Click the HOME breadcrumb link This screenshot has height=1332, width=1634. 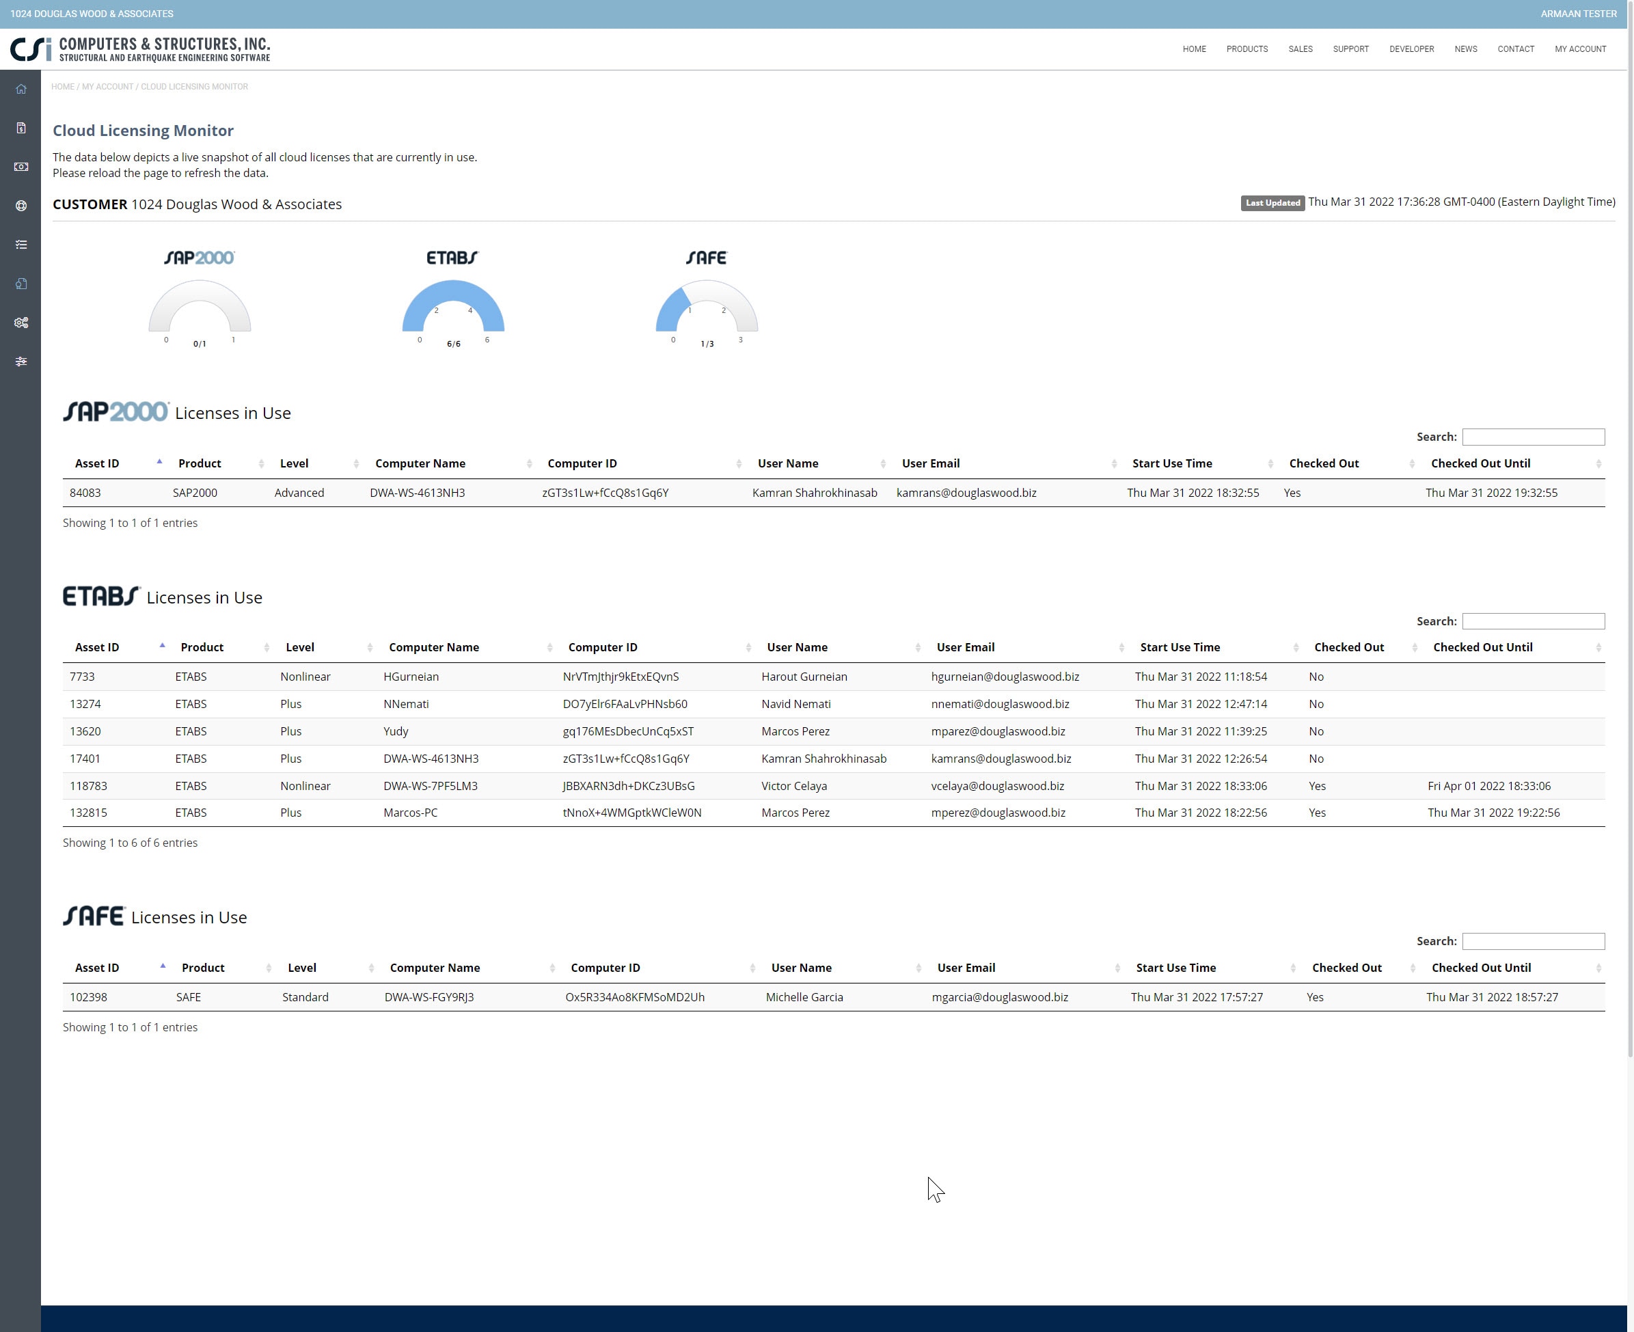coord(63,87)
